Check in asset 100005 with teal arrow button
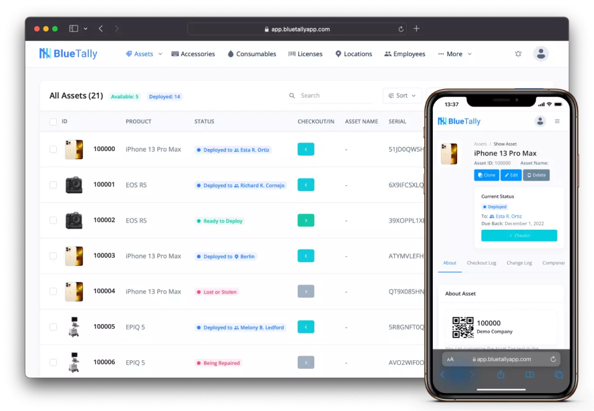This screenshot has width=594, height=411. point(306,327)
